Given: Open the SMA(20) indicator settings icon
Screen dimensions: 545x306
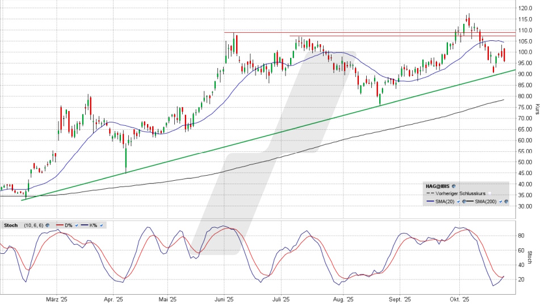Looking at the screenshot, I should [463, 201].
